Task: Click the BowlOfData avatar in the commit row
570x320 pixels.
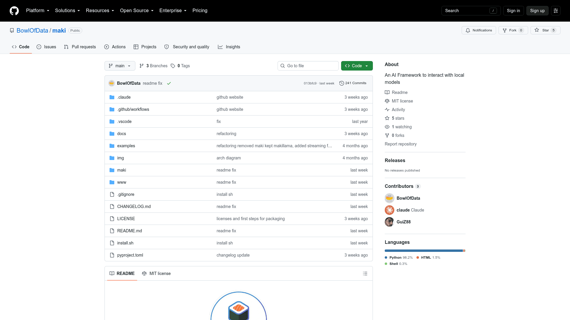Action: 112,83
